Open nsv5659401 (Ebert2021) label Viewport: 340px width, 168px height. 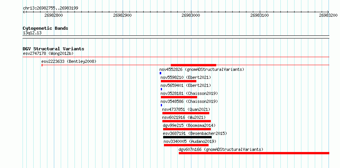pos(186,85)
